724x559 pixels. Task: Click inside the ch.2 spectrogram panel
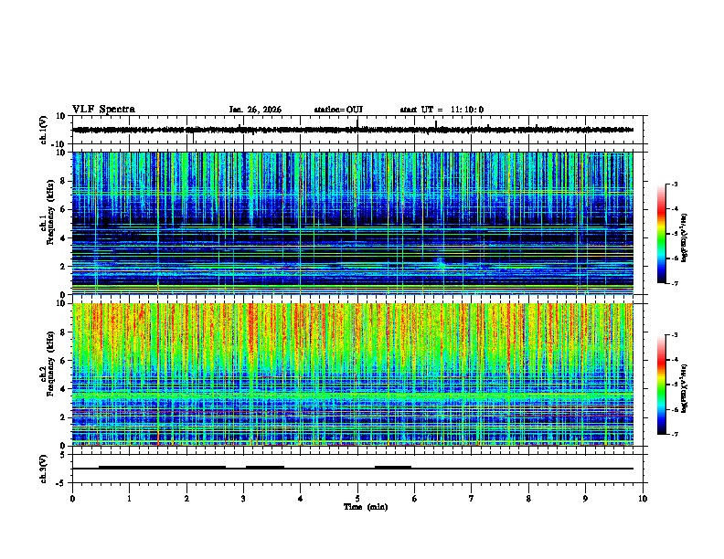pyautogui.click(x=353, y=374)
